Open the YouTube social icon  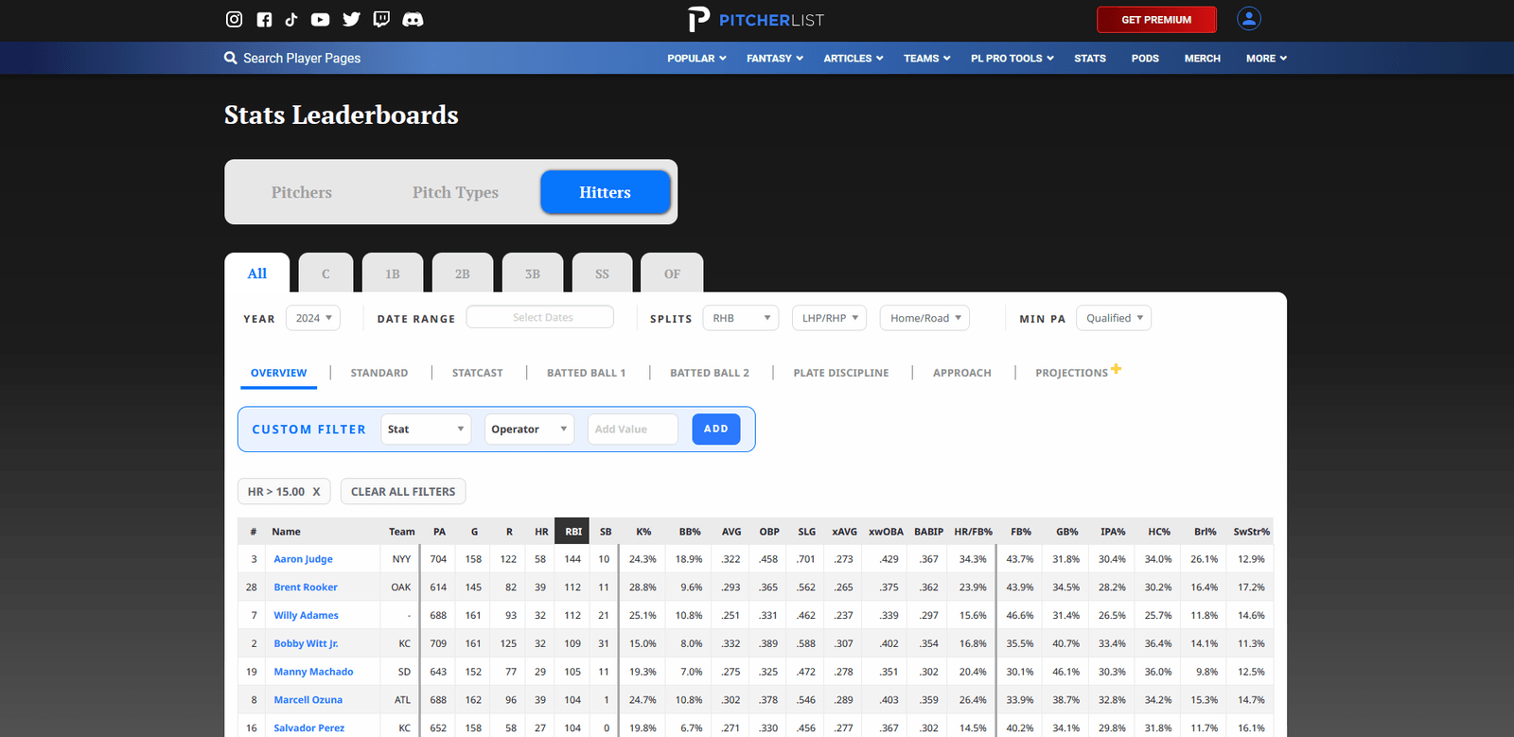point(321,19)
